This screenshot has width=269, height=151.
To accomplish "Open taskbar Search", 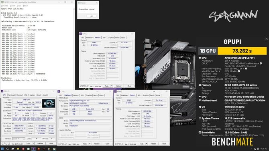I will 8,149.
